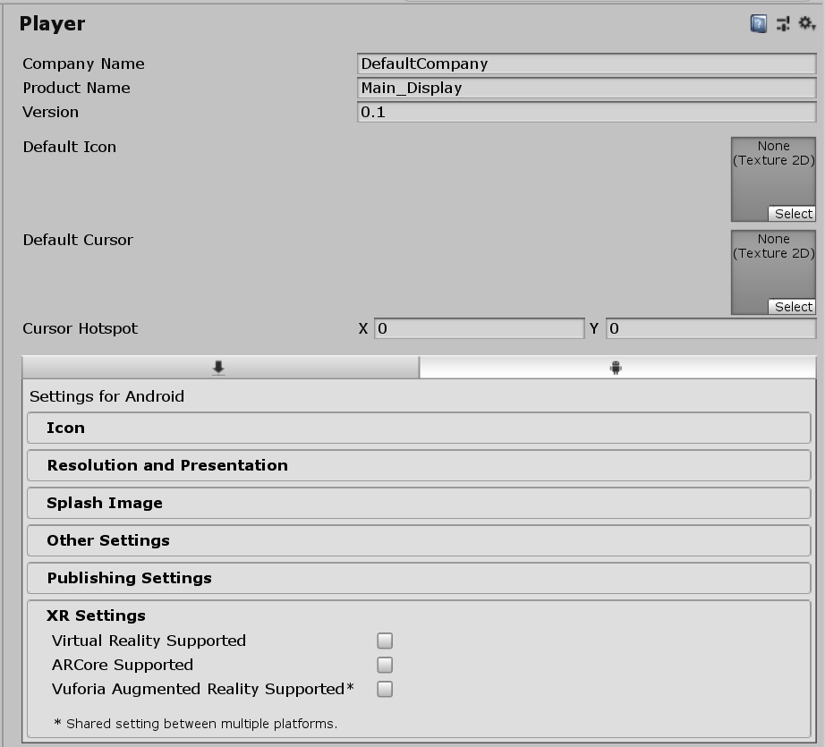
Task: Switch to the Android robot platform tab
Action: (x=617, y=367)
